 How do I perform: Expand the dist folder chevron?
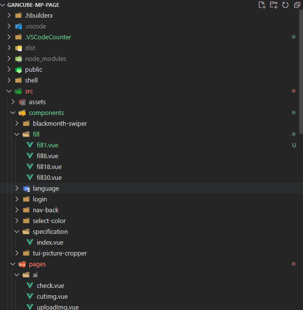click(x=9, y=48)
